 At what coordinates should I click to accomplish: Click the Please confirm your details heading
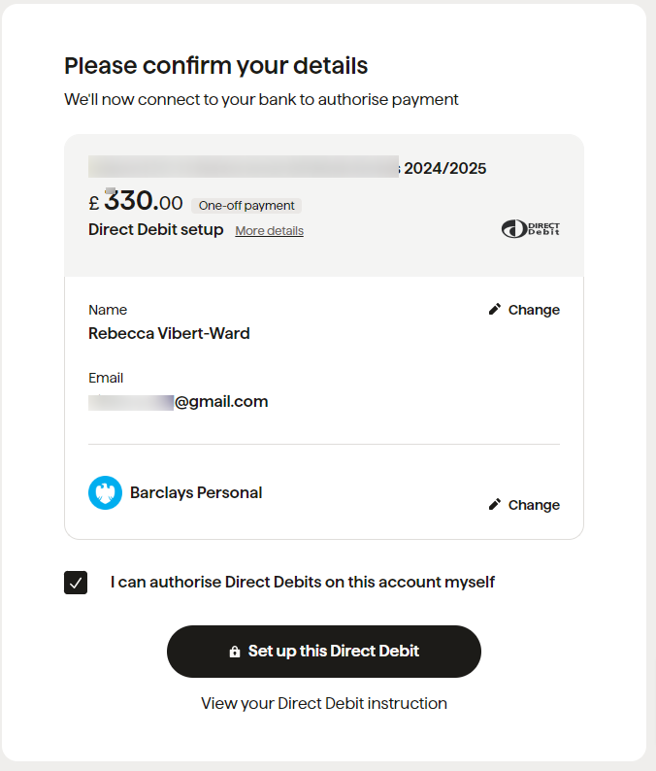[216, 66]
